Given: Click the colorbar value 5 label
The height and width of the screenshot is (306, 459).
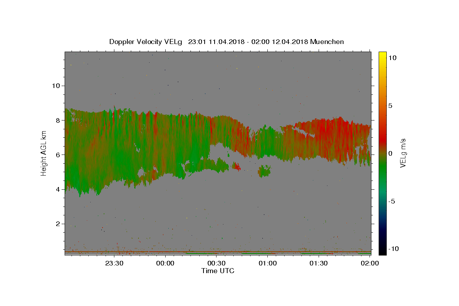Looking at the screenshot, I should tap(390, 105).
